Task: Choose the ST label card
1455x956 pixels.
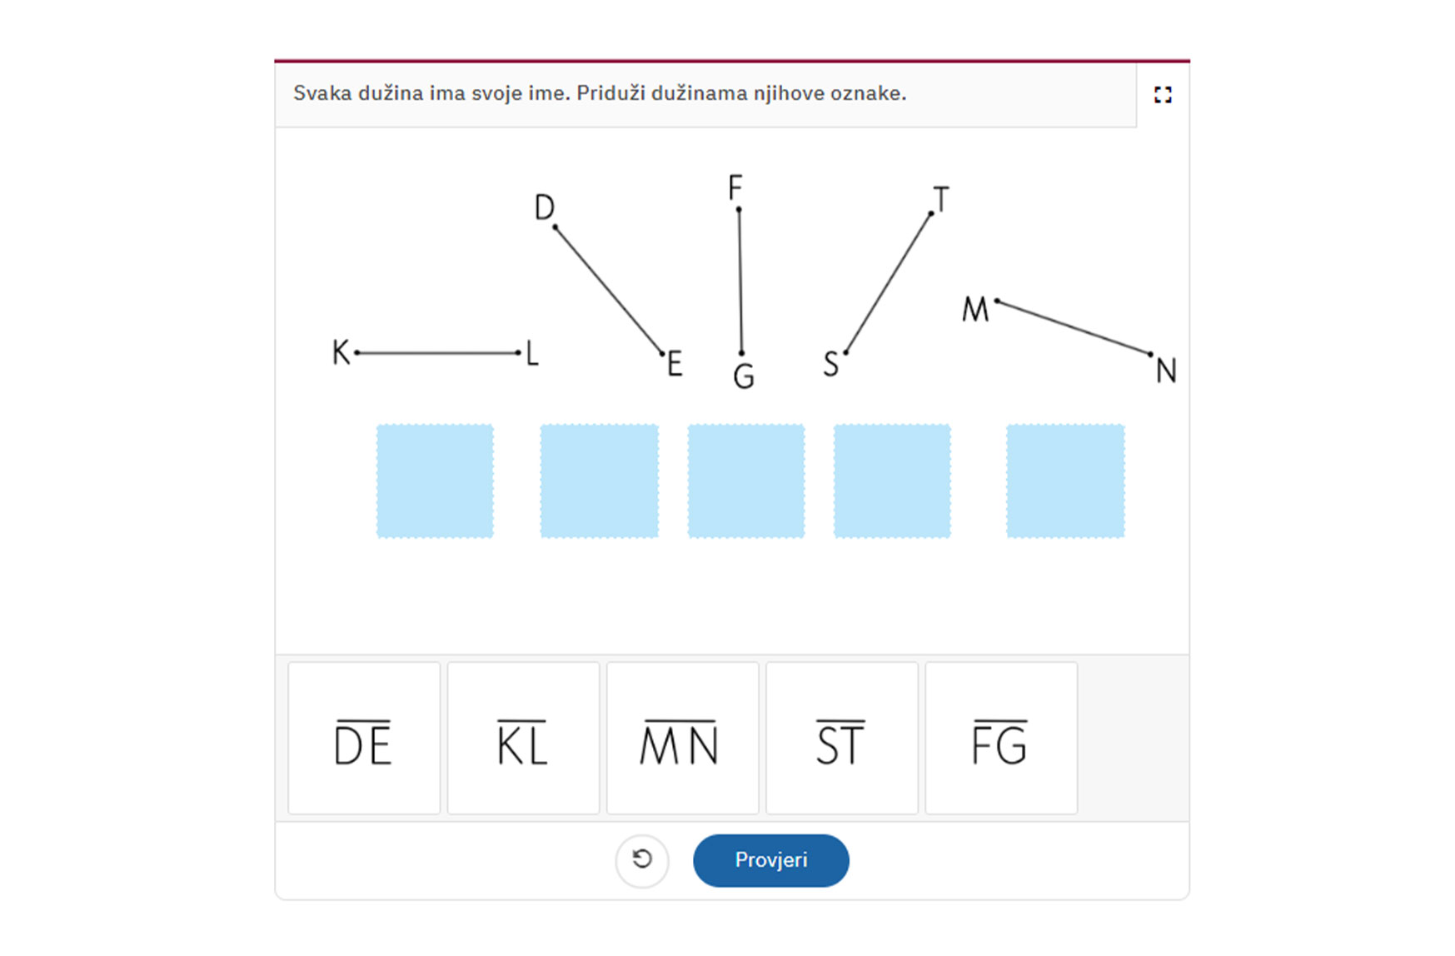Action: [x=841, y=738]
